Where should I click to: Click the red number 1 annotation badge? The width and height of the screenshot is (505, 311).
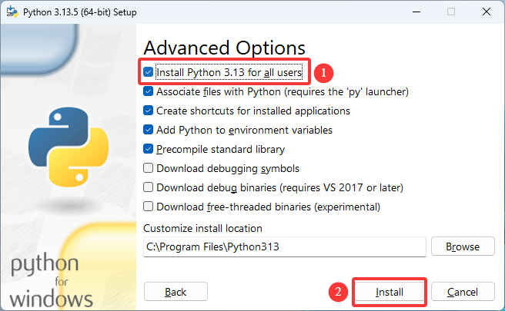(x=323, y=73)
